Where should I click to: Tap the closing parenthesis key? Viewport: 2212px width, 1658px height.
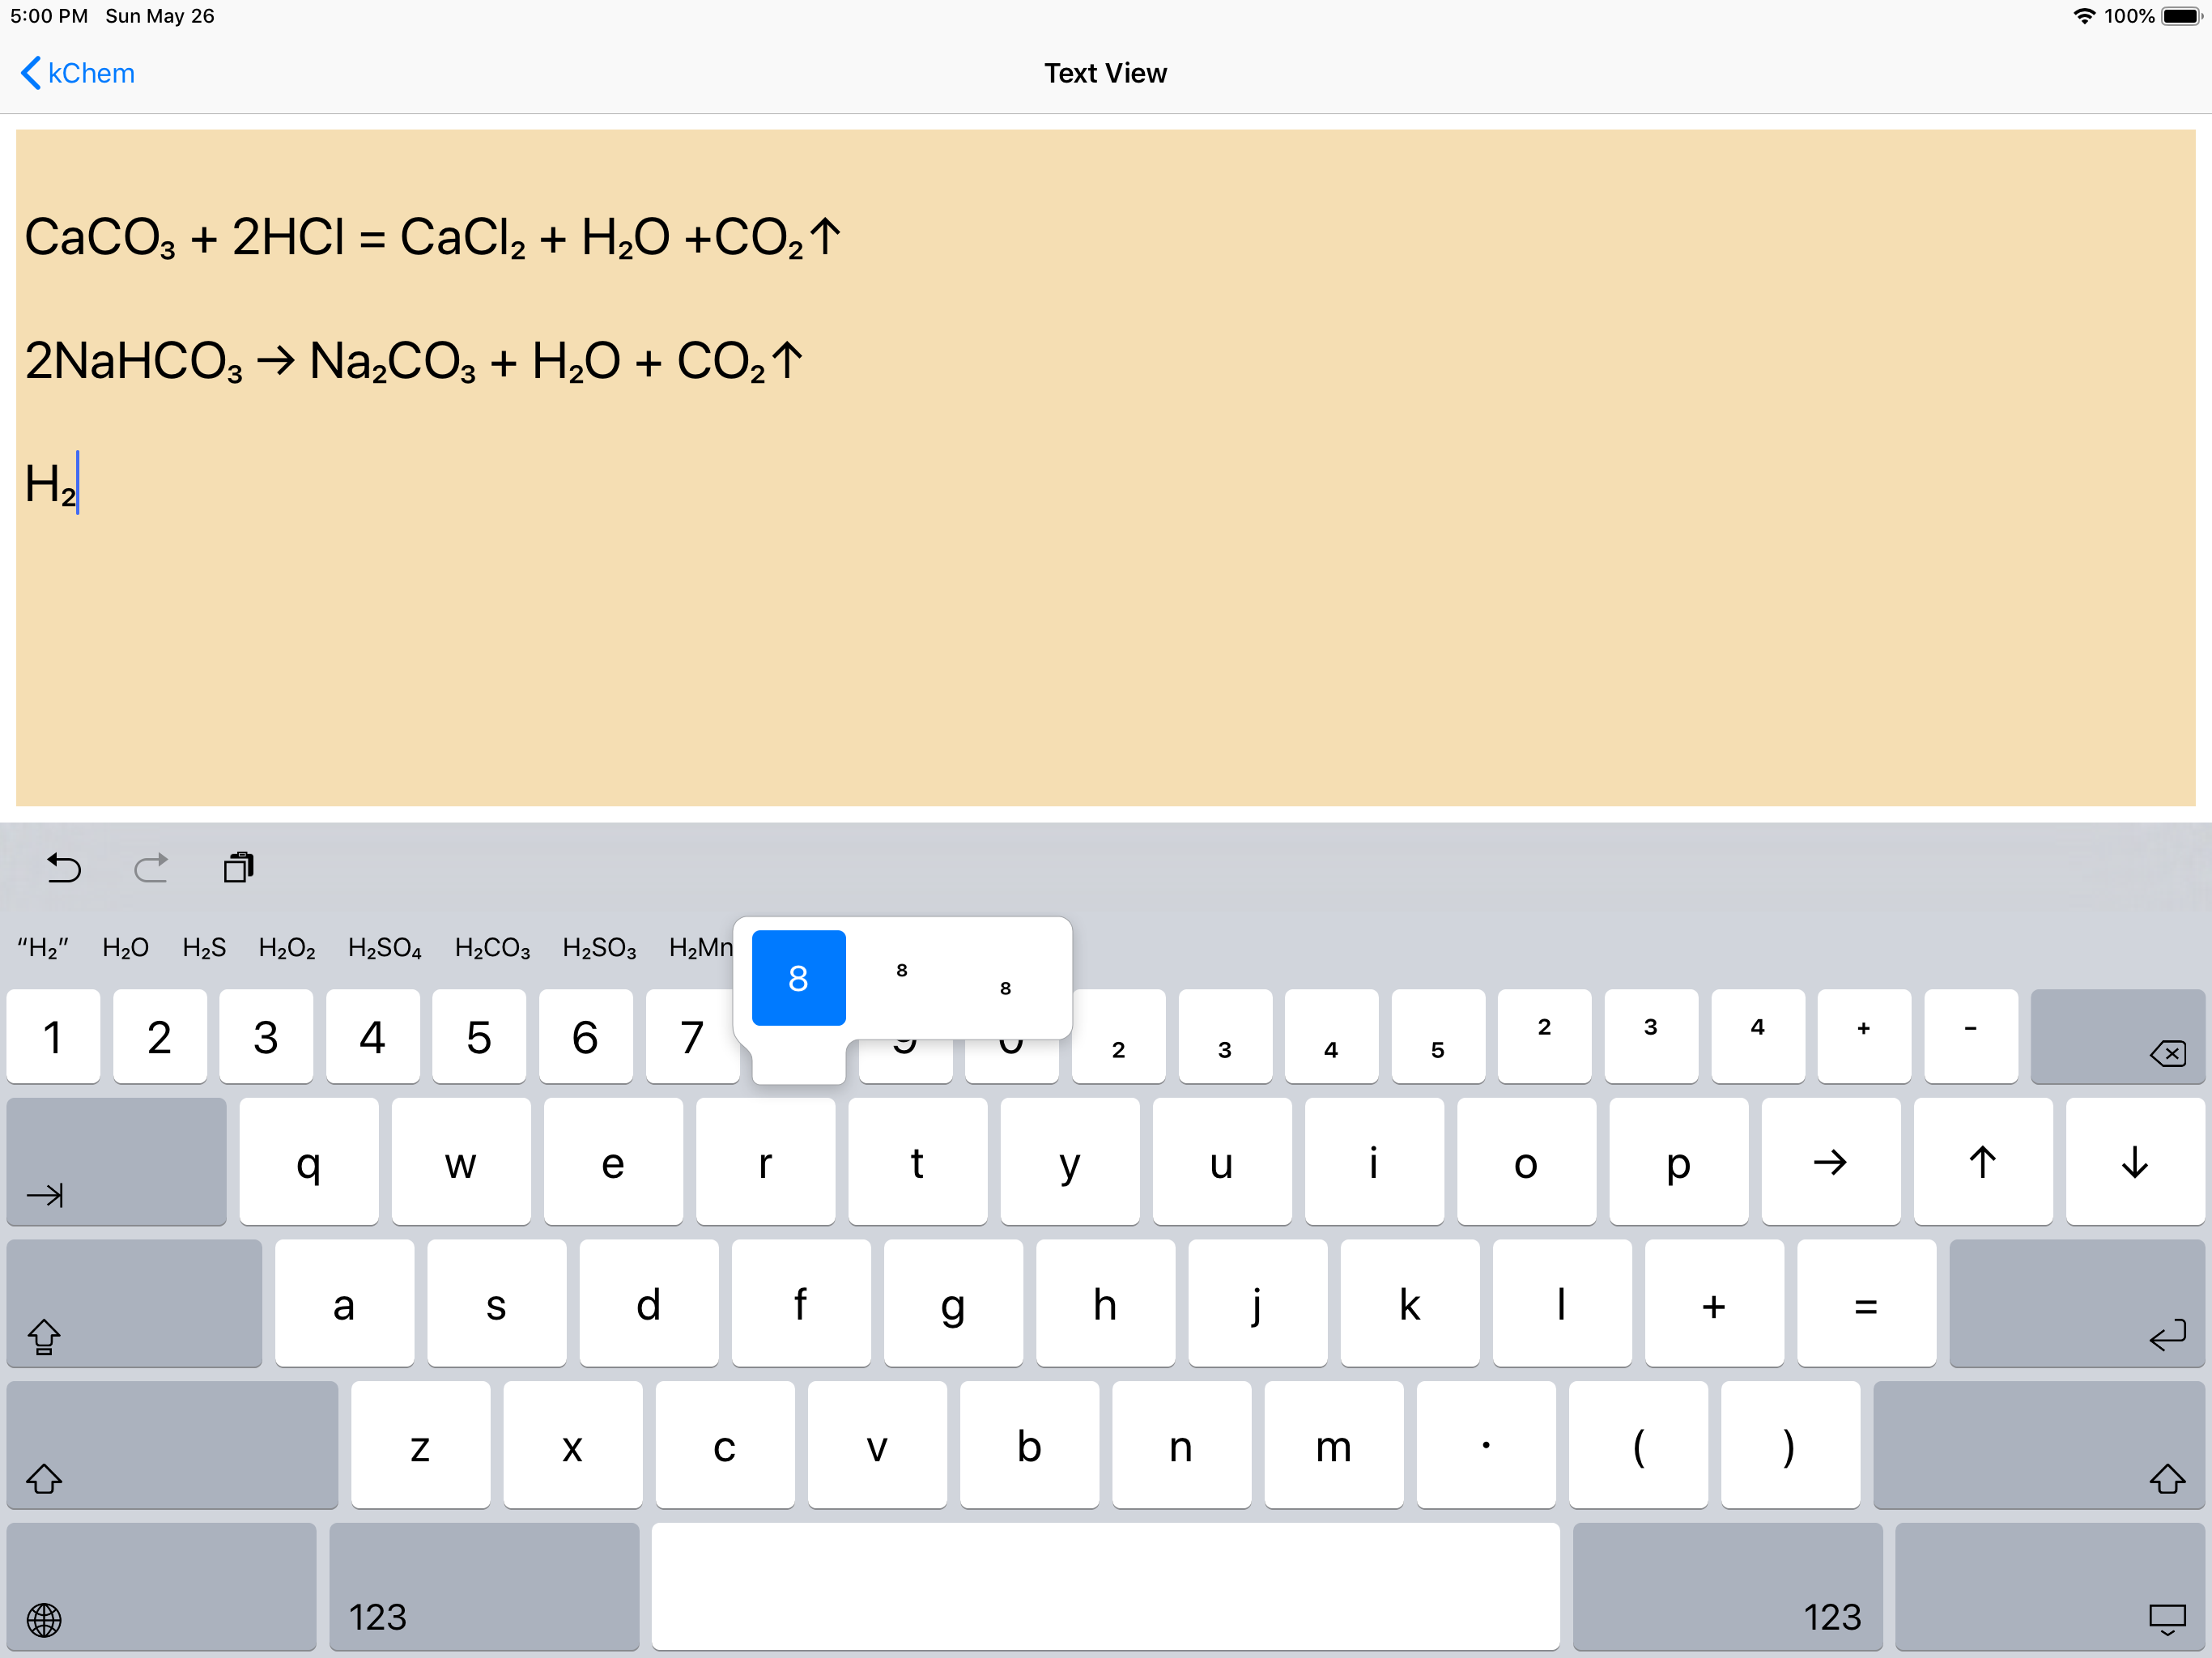click(1790, 1446)
